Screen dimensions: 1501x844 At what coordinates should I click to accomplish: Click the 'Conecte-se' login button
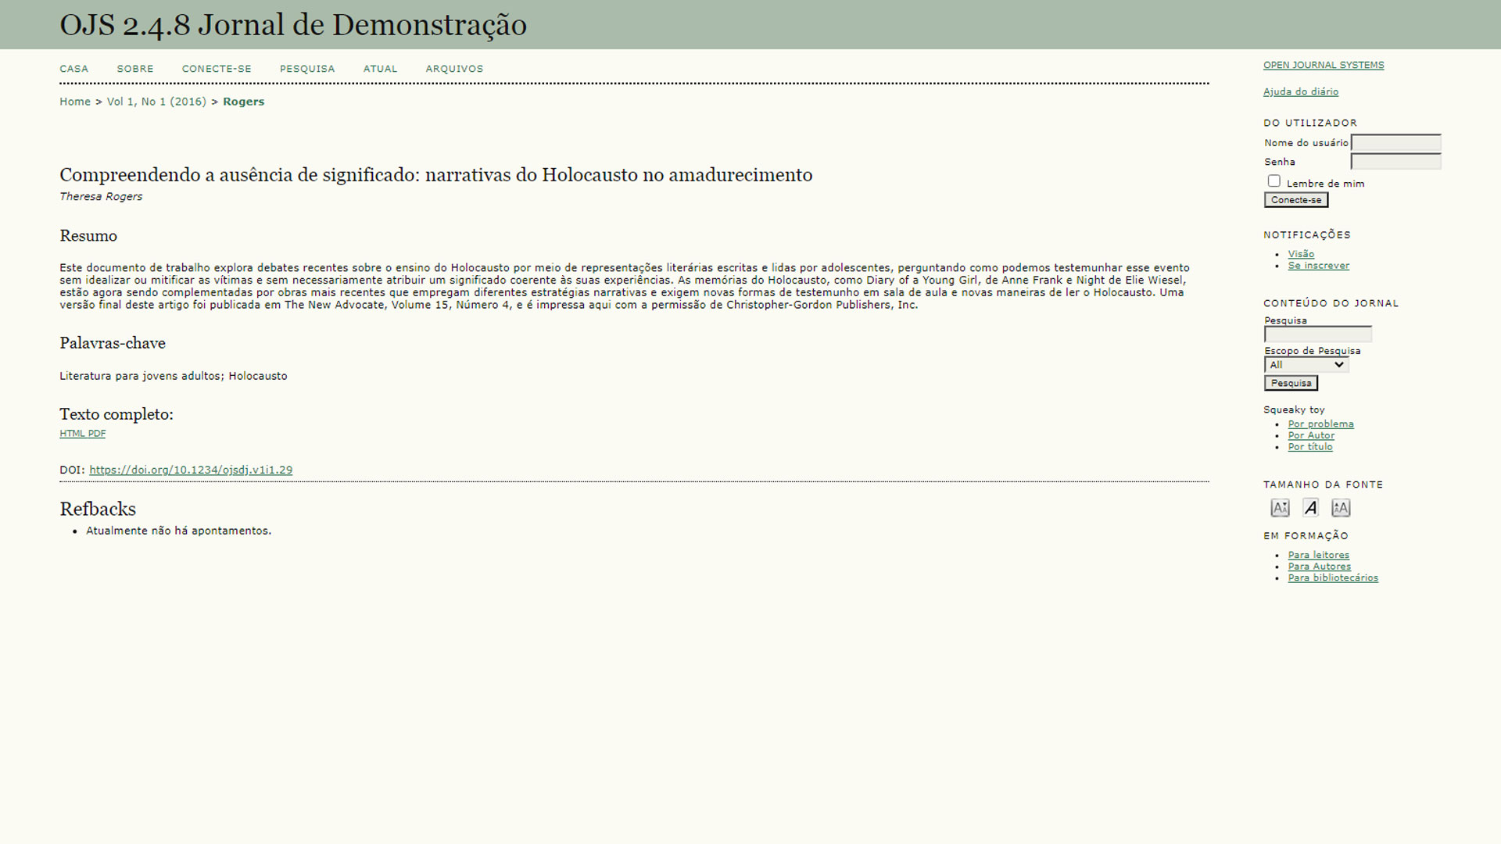1296,200
